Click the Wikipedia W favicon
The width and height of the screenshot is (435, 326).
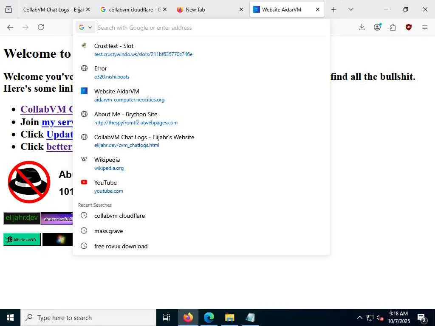[x=84, y=160]
